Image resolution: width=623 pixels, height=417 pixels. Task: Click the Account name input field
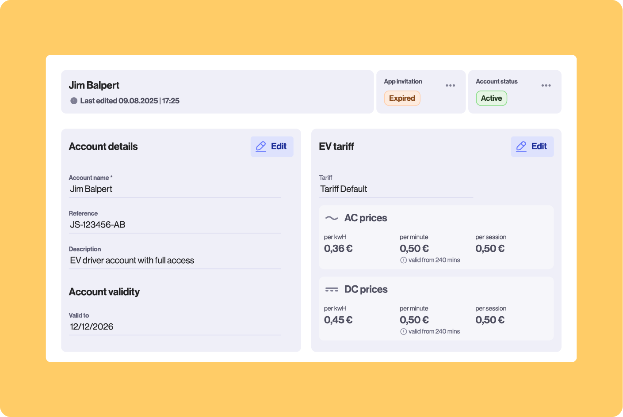coord(175,189)
